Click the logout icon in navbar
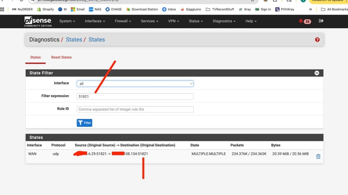The width and height of the screenshot is (348, 195). click(321, 21)
